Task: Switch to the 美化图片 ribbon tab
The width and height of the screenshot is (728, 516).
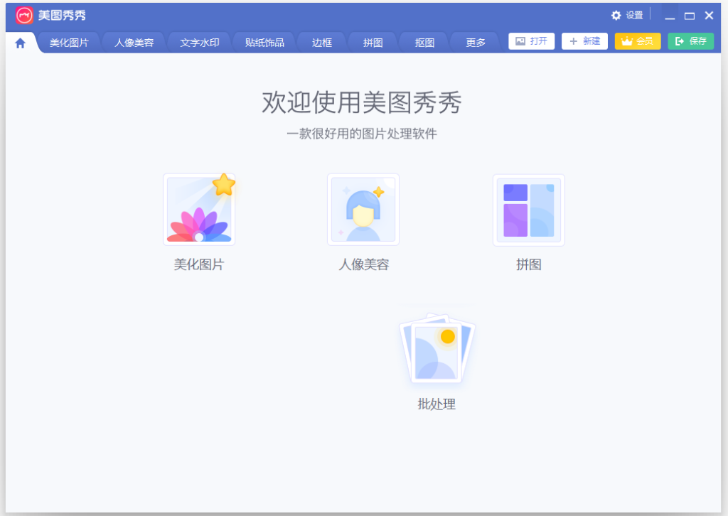Action: [x=68, y=41]
